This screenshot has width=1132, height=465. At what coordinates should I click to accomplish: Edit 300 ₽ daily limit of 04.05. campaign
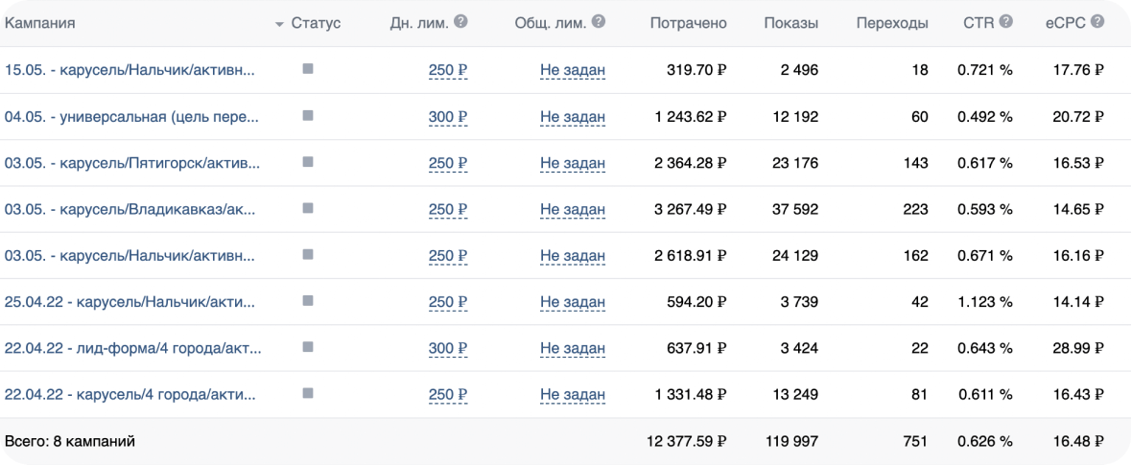coord(448,117)
